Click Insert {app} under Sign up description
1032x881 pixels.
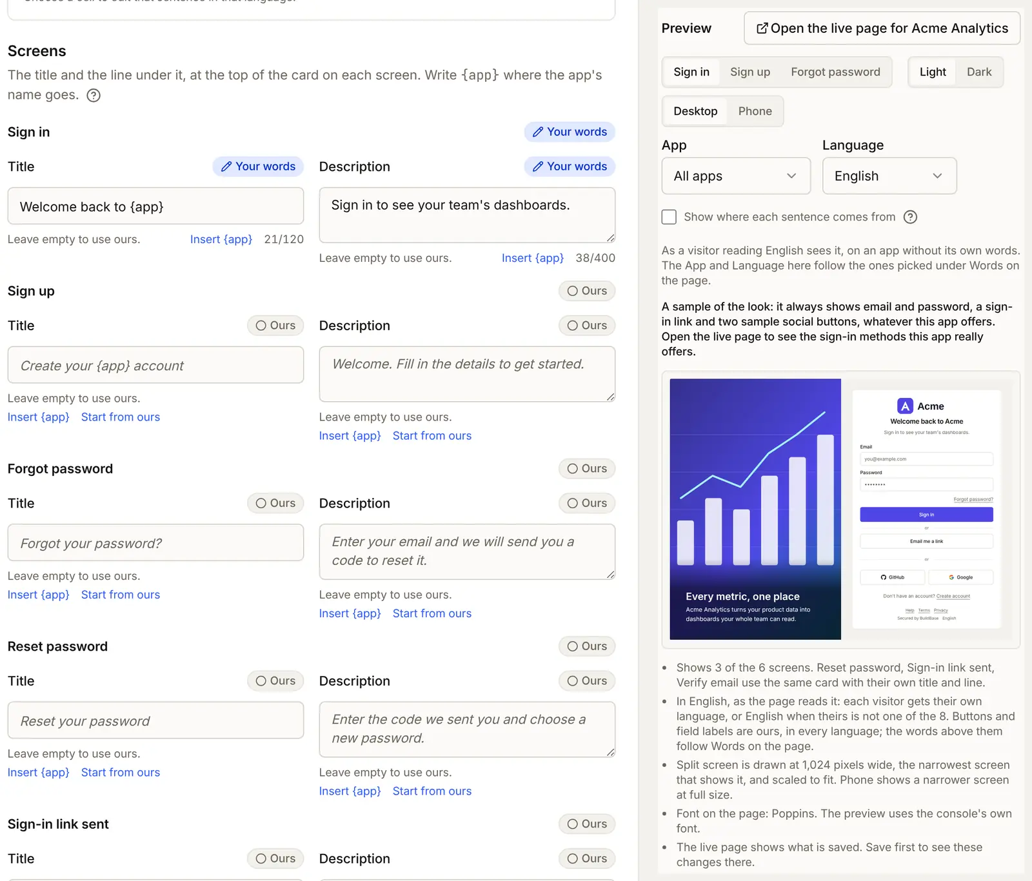click(x=350, y=436)
